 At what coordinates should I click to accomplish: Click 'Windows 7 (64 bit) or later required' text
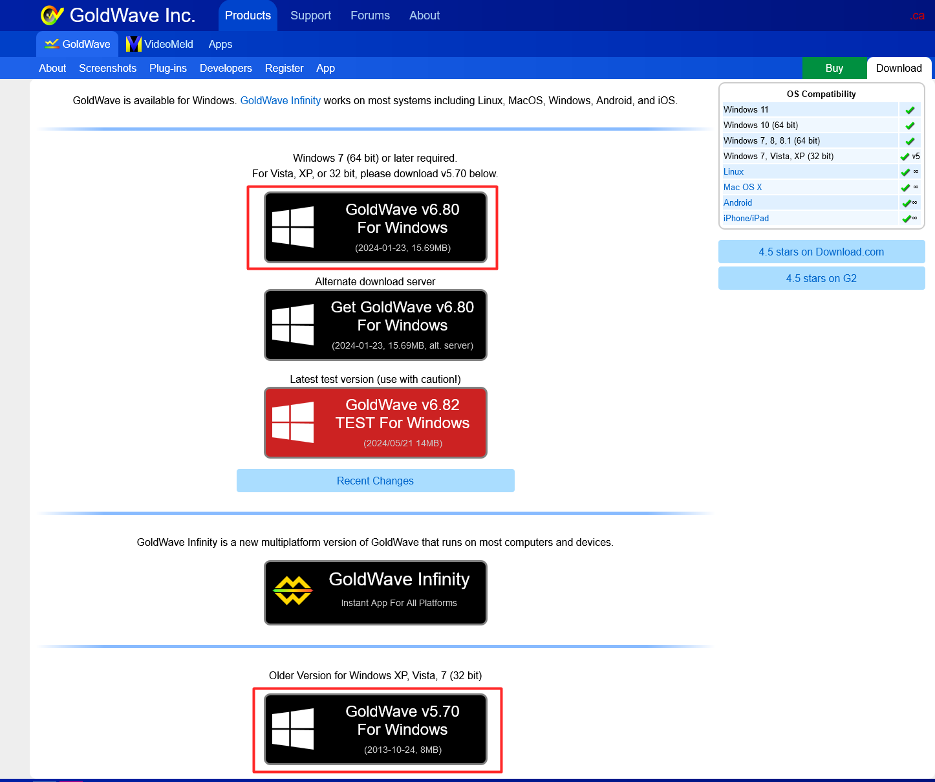point(375,158)
